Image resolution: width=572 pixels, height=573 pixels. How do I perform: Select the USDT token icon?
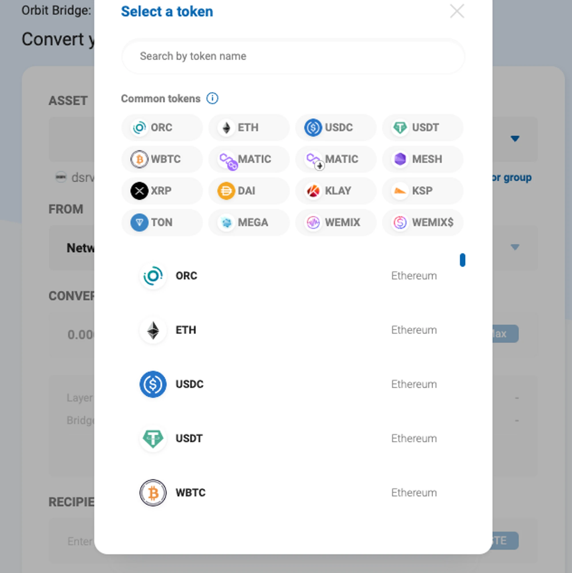(399, 127)
